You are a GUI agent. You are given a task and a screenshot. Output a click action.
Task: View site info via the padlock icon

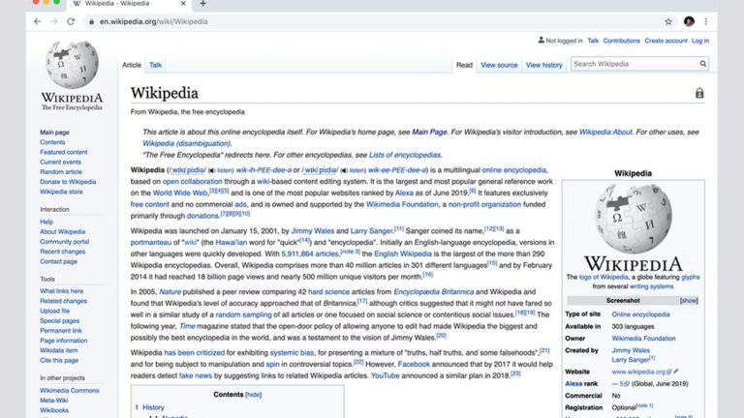click(92, 22)
